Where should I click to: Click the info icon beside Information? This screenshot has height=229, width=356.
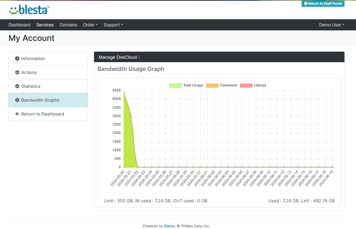coord(17,58)
